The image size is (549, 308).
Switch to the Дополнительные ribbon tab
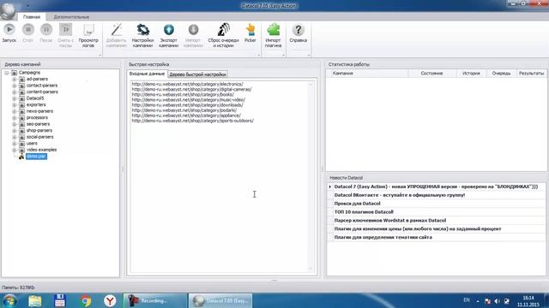coord(71,17)
